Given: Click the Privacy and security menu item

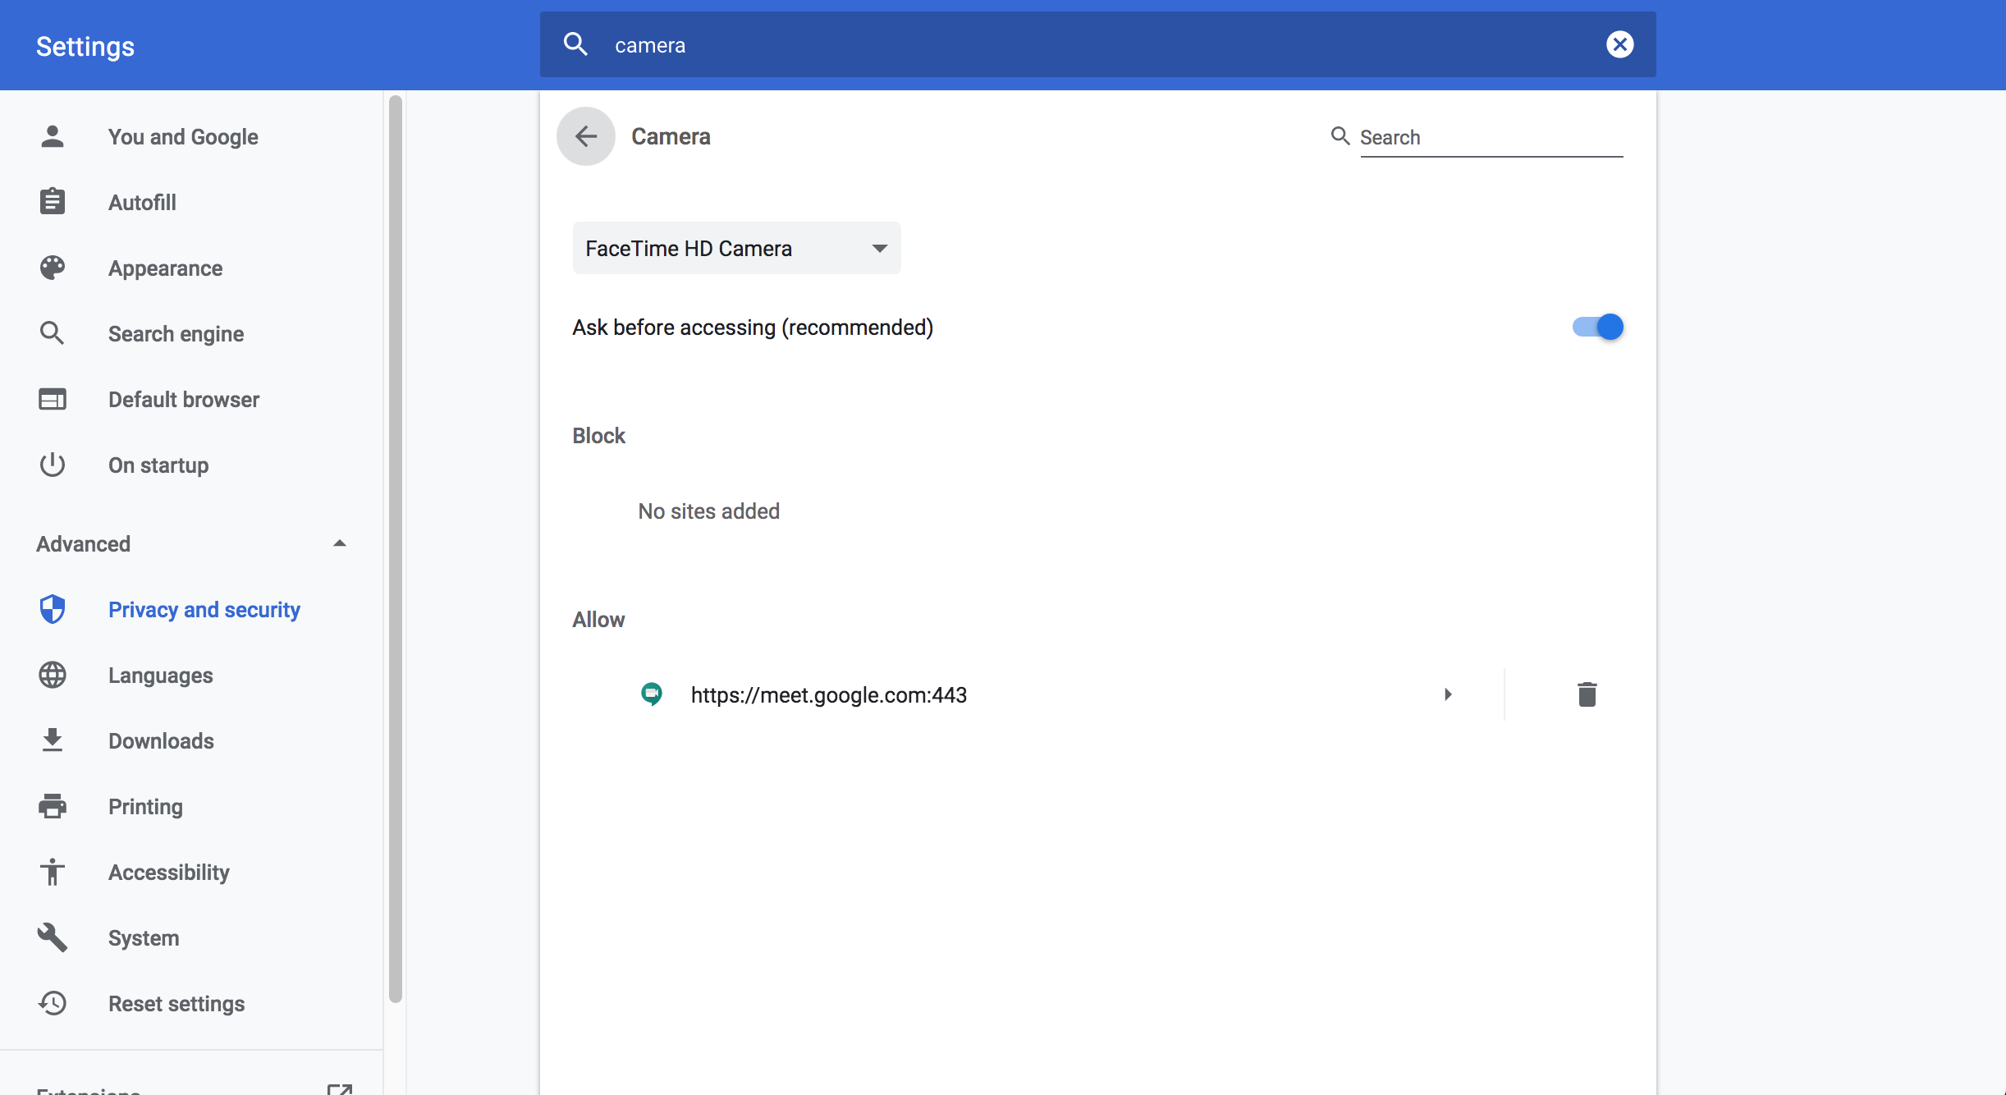Looking at the screenshot, I should [204, 610].
